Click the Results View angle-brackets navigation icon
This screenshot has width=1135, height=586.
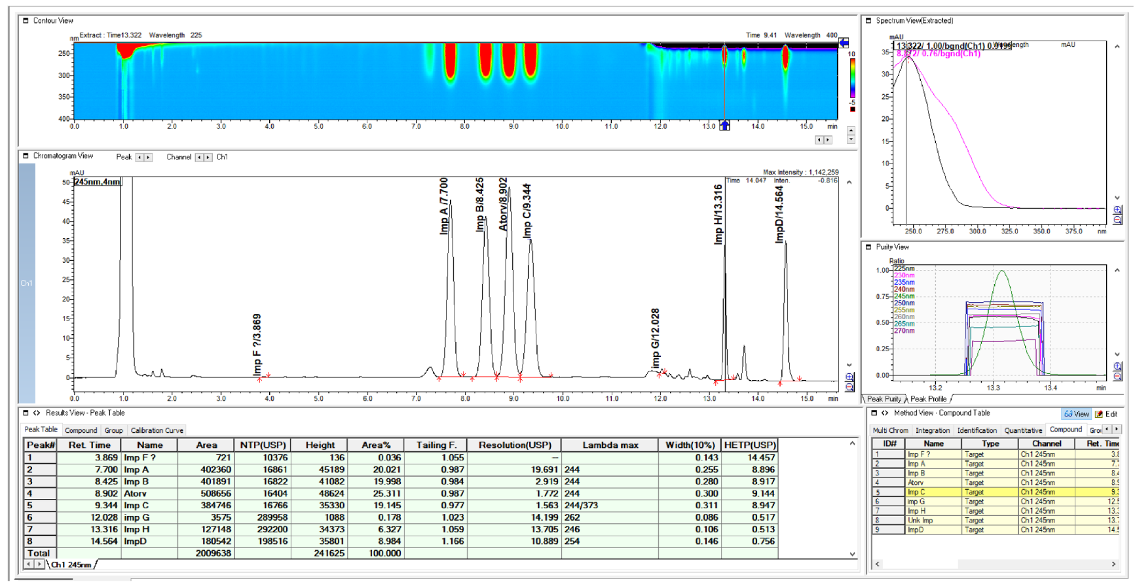(x=37, y=413)
